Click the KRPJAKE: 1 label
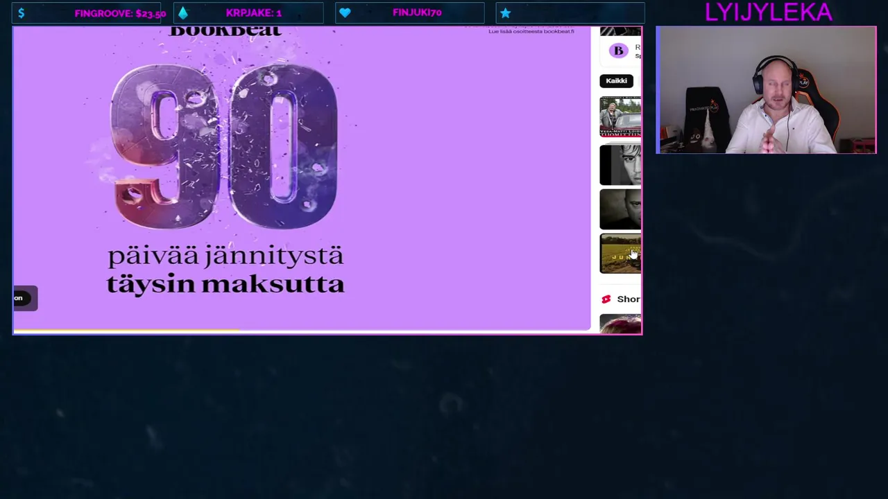This screenshot has height=499, width=888. 254,13
